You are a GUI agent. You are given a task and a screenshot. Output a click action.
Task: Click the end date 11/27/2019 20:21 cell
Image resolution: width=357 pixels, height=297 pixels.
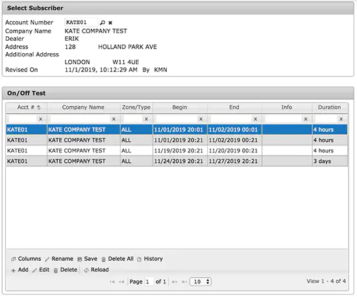[234, 161]
